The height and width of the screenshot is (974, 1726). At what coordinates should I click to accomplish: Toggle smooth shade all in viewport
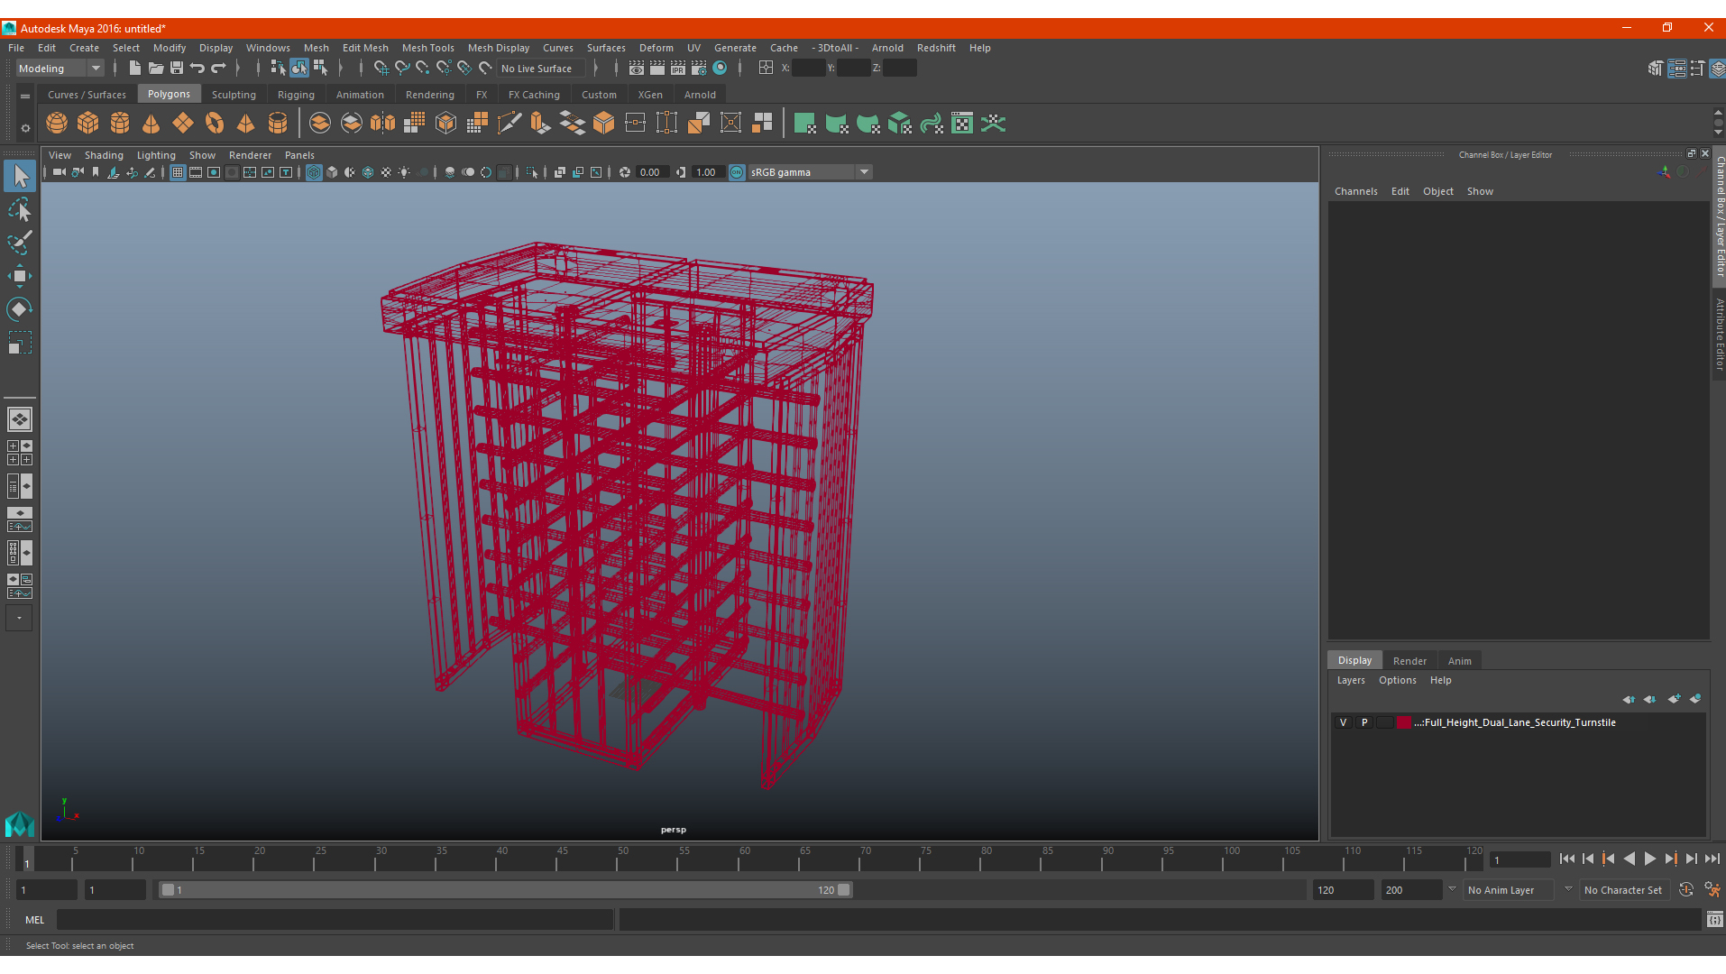point(332,172)
